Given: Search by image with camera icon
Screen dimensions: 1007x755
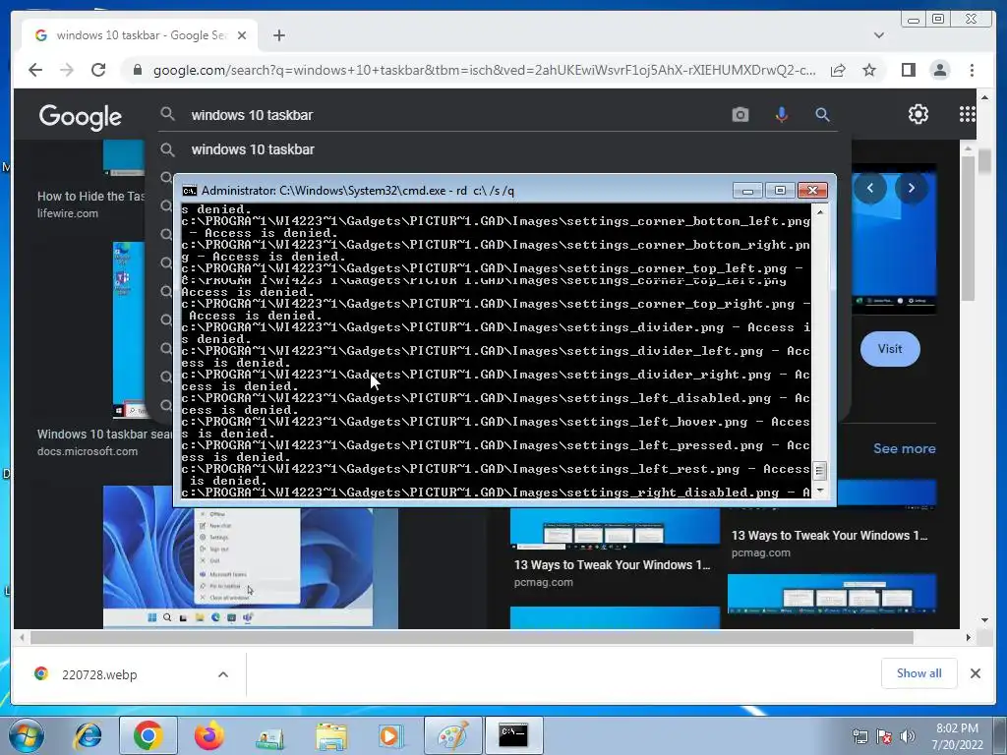Looking at the screenshot, I should 740,115.
